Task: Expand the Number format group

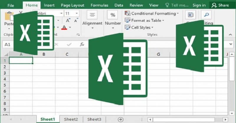Action: pyautogui.click(x=113, y=28)
